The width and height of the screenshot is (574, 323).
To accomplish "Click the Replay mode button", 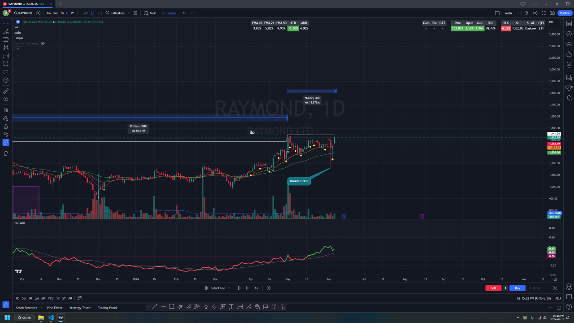I will tap(169, 13).
